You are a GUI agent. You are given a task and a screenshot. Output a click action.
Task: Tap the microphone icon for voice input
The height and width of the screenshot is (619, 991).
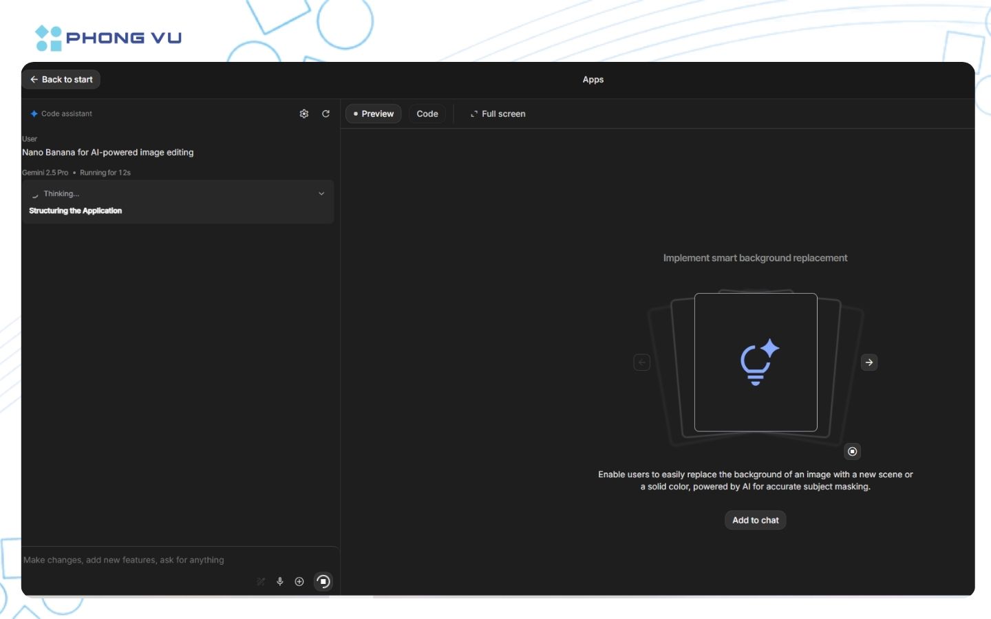[280, 581]
